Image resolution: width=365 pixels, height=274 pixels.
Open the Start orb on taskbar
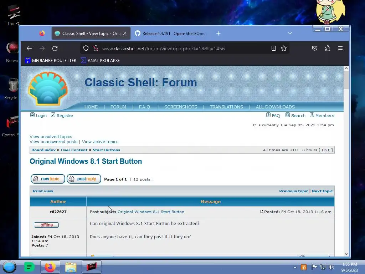tap(10, 267)
